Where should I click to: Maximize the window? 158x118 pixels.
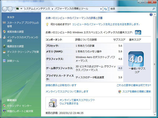tap(145, 2)
